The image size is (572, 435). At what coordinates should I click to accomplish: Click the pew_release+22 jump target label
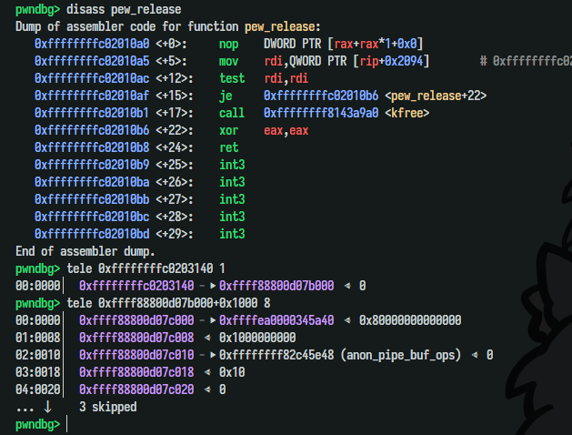[436, 96]
